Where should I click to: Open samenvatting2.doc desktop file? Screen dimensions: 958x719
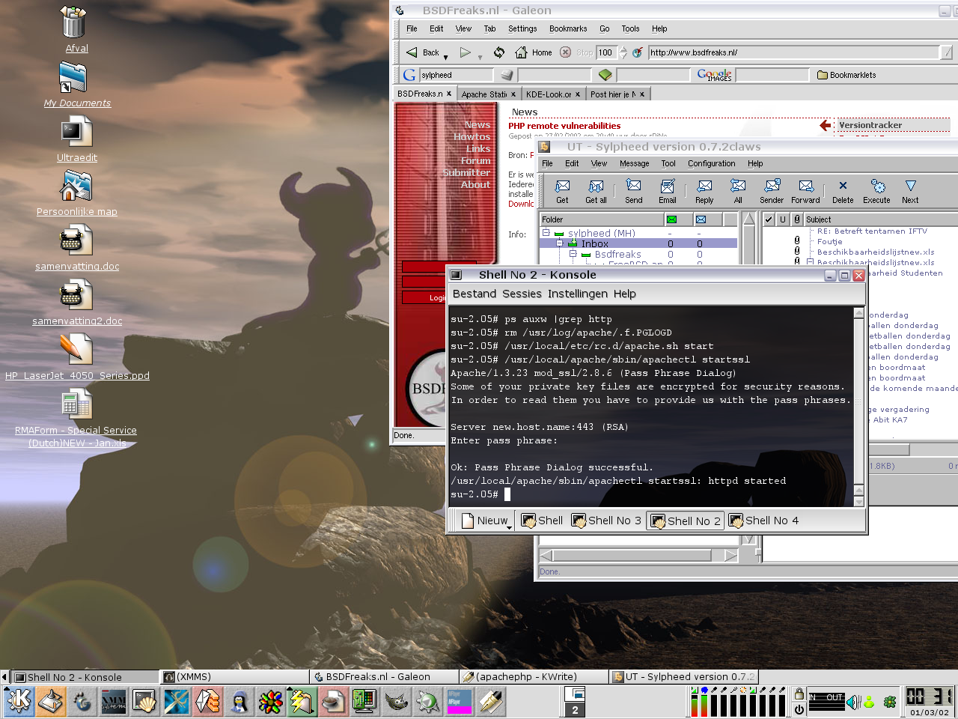click(76, 295)
